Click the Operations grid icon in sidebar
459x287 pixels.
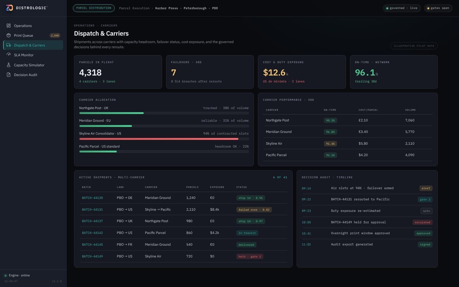[x=9, y=26]
